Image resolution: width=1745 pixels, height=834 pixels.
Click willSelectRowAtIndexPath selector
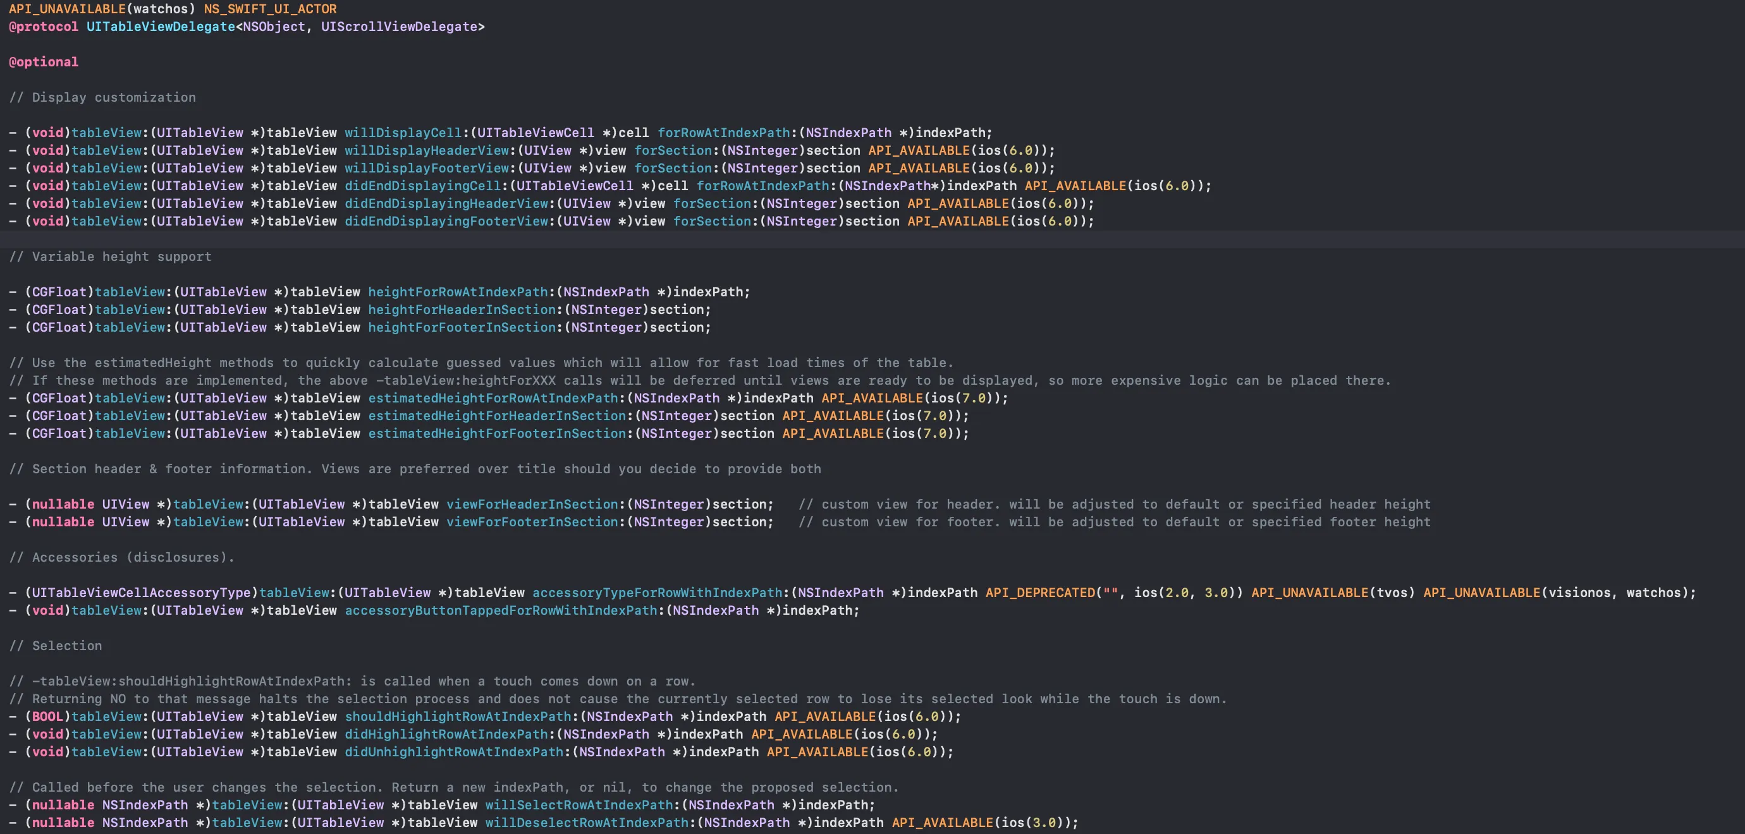coord(579,805)
